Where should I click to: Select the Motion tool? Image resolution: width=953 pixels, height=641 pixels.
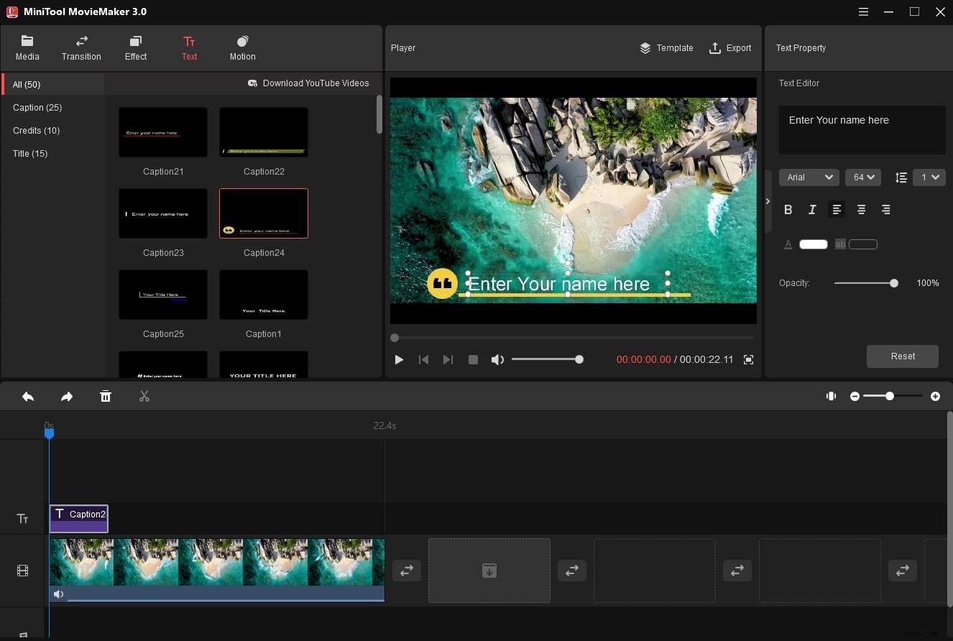(242, 47)
